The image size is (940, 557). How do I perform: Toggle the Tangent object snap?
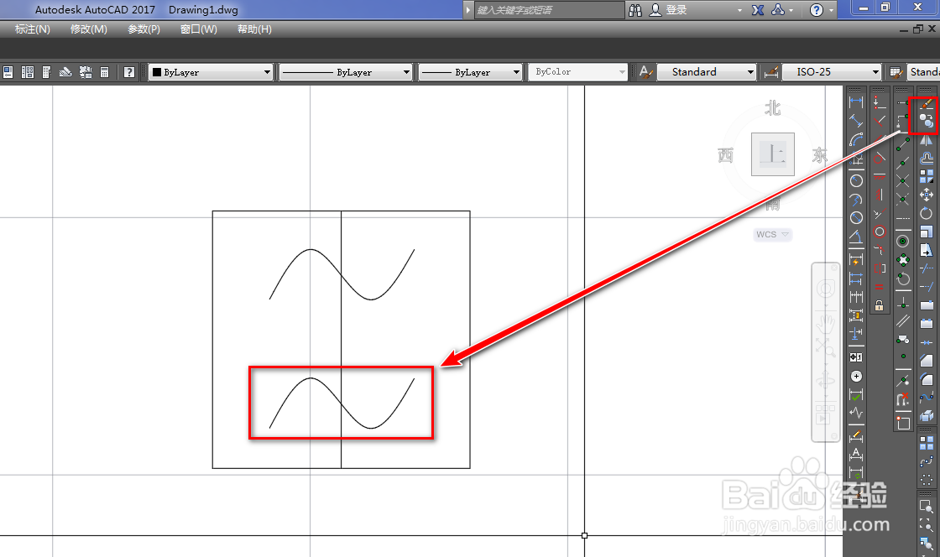coord(903,279)
